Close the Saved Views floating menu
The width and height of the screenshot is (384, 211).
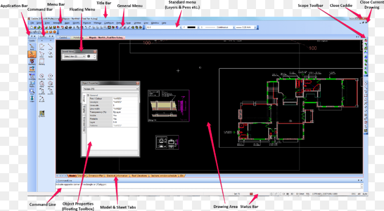tap(95, 51)
